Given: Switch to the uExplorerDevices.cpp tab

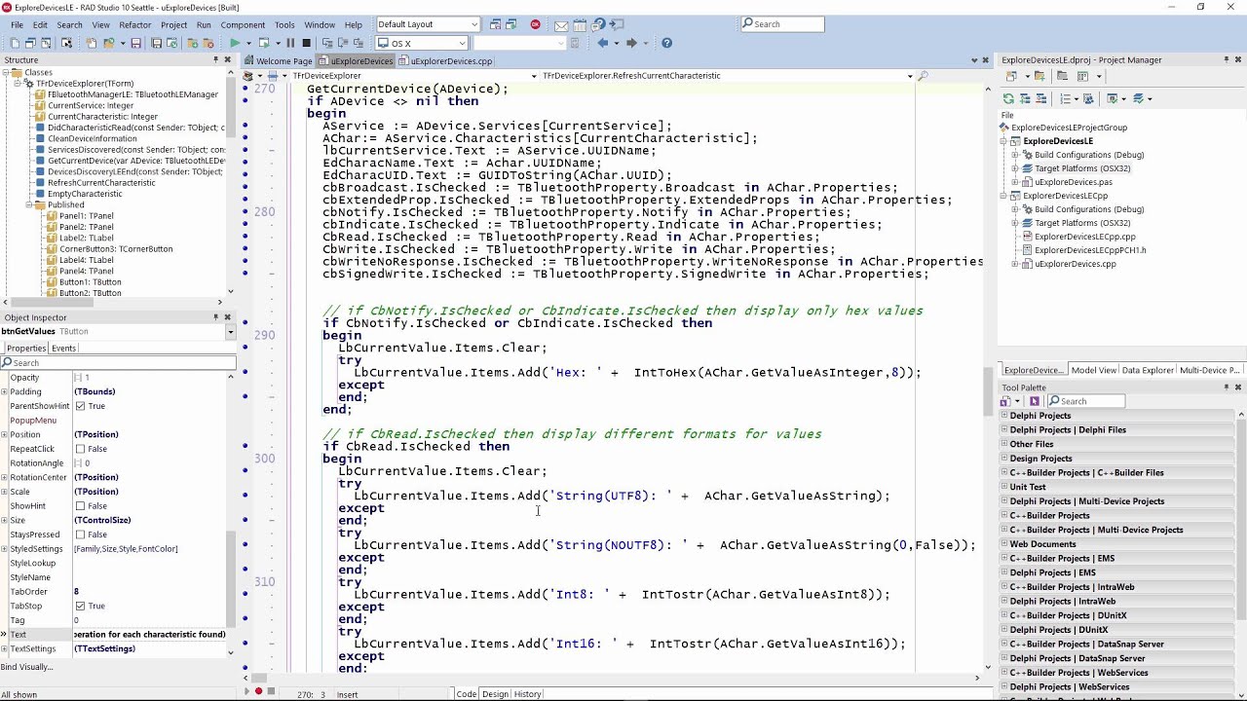Looking at the screenshot, I should [x=445, y=60].
